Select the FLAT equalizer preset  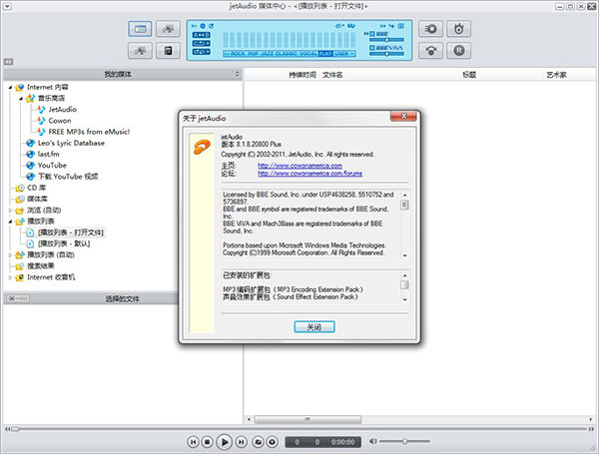click(325, 54)
